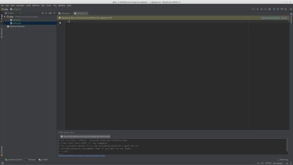The height and width of the screenshot is (165, 293).
Task: Open Database side tab on right edge
Action: 291,18
